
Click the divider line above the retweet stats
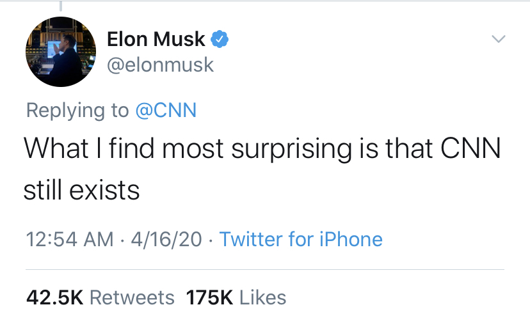264,270
